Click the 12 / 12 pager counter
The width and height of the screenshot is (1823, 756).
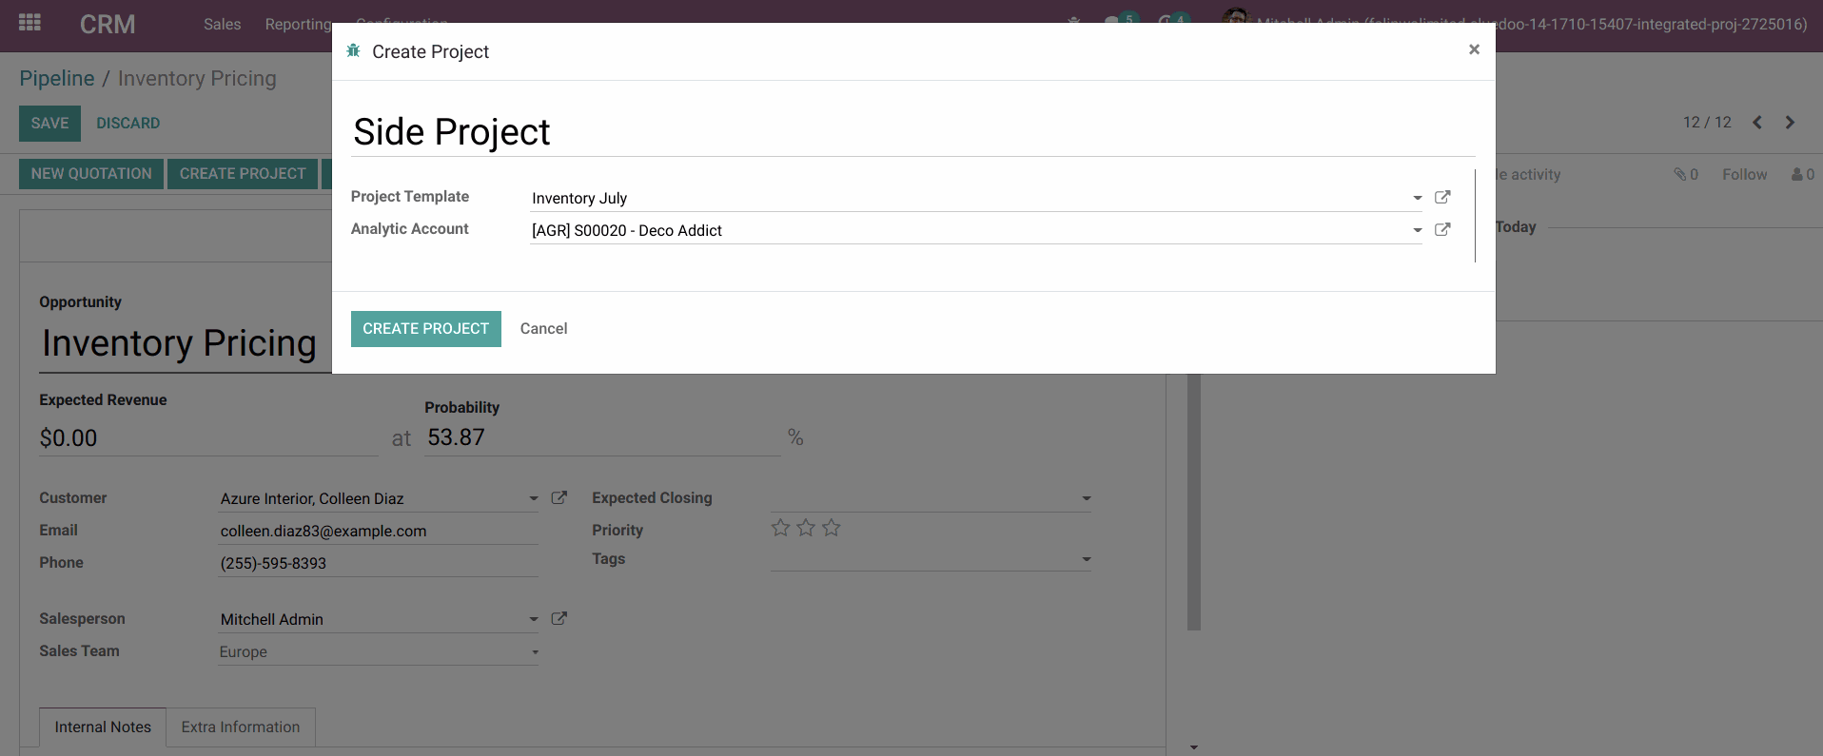tap(1707, 123)
